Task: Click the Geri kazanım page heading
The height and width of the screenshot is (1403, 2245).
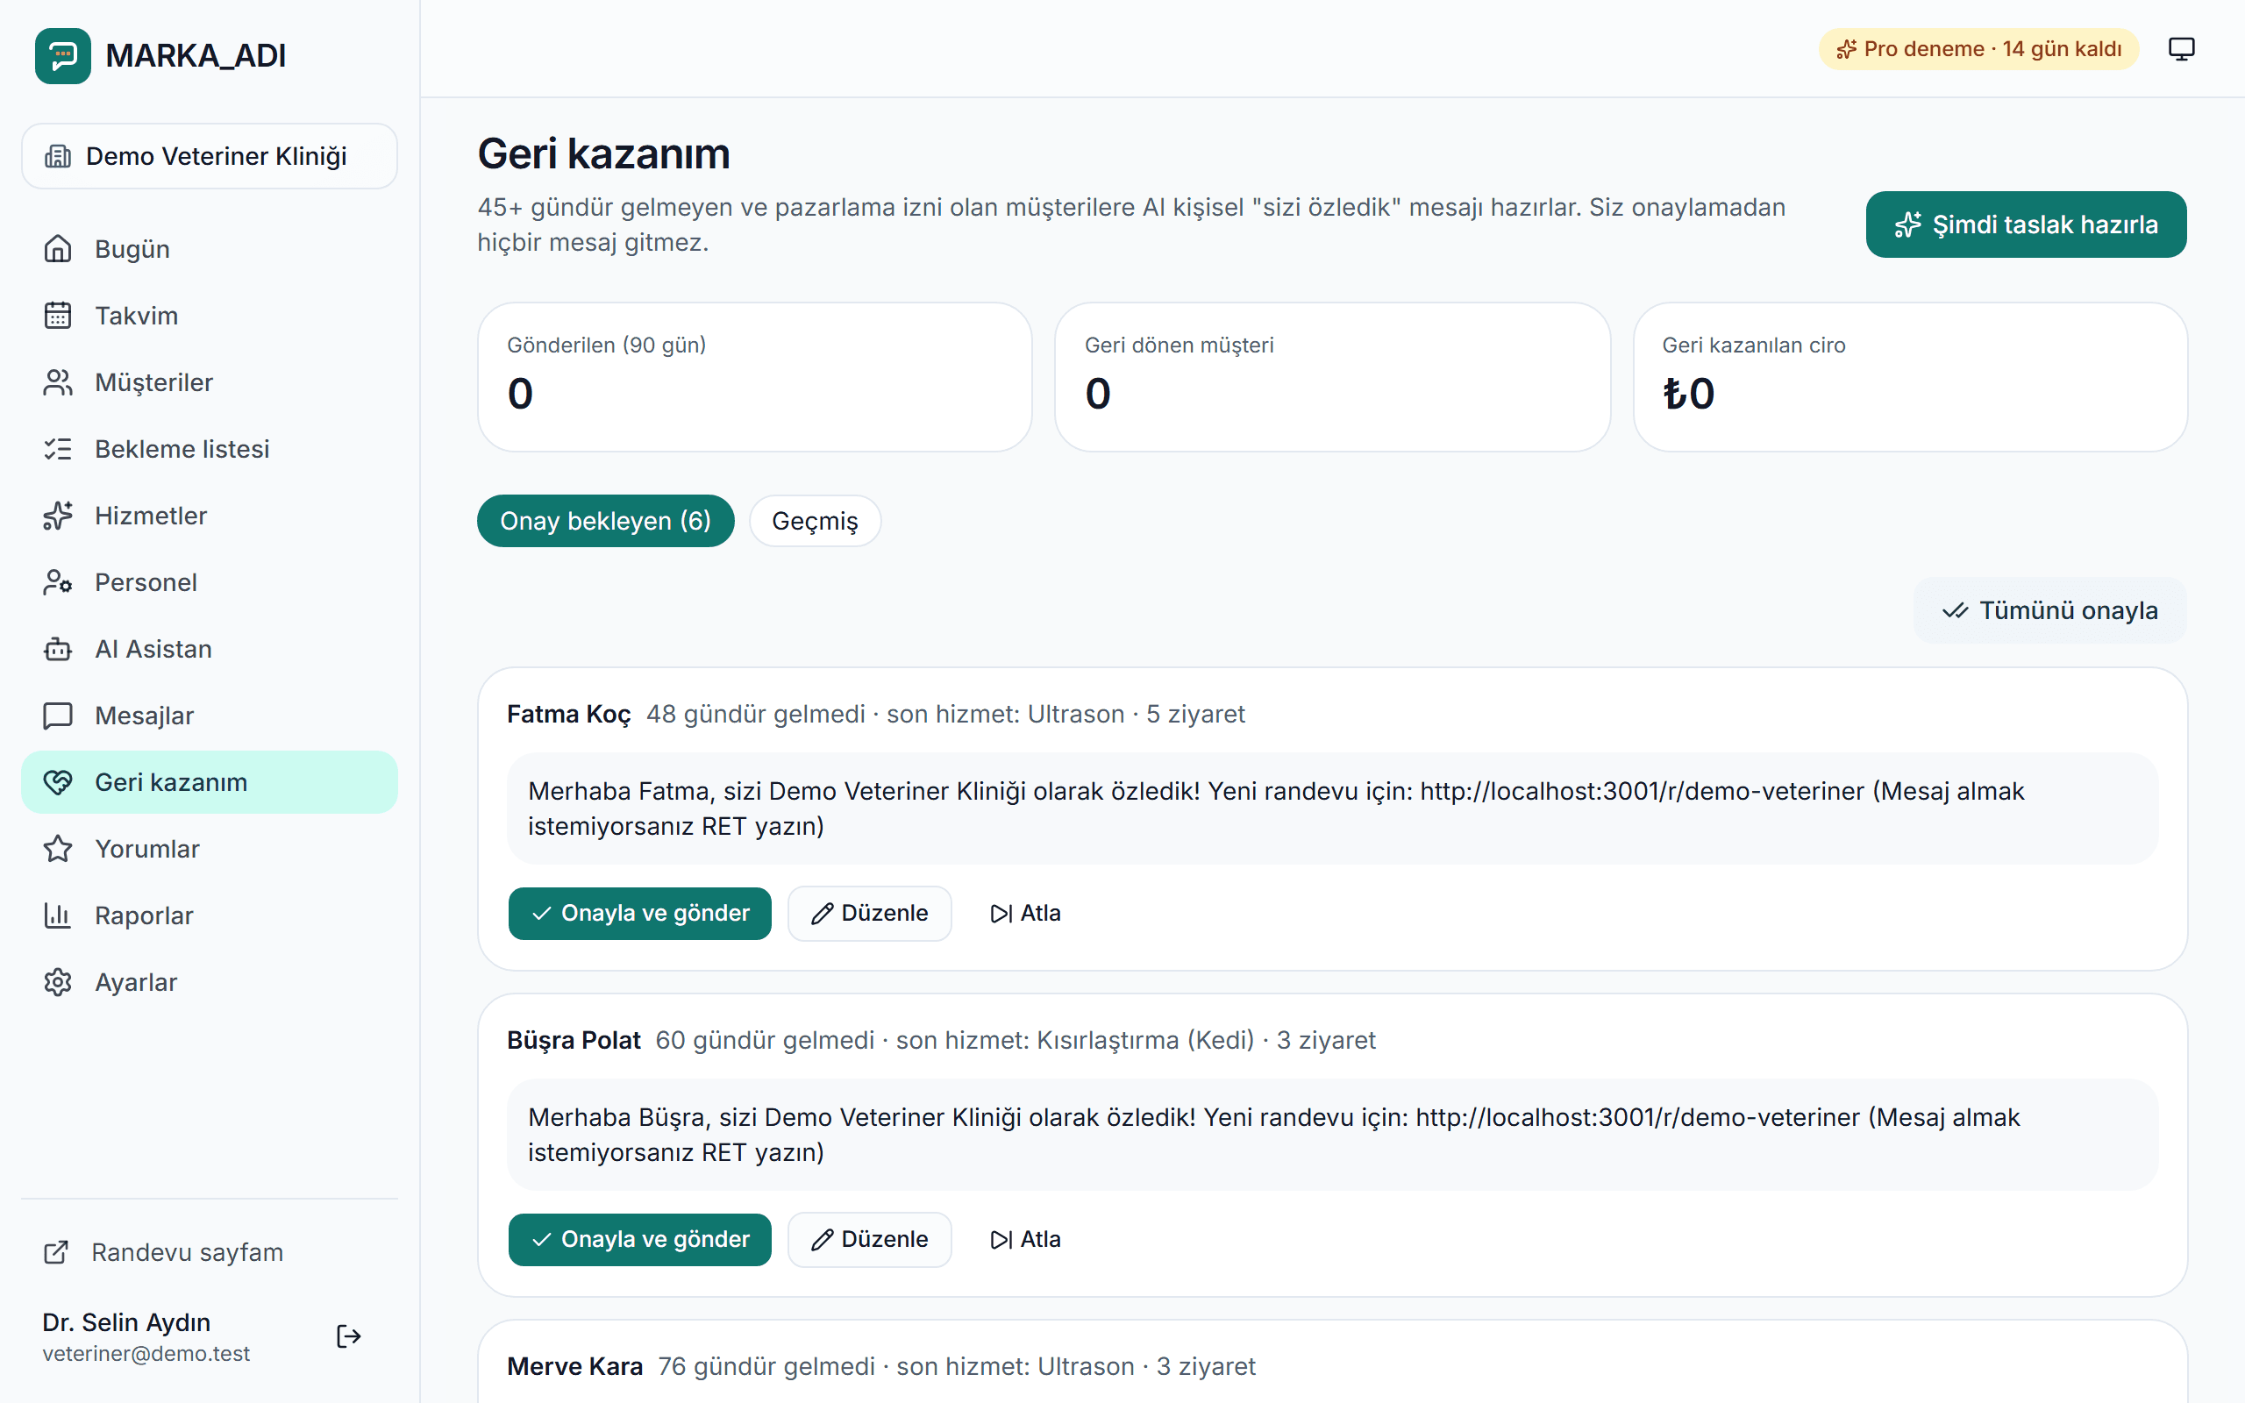Action: [604, 154]
